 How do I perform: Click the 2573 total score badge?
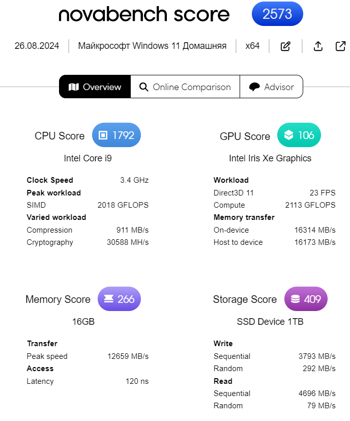coord(277,14)
